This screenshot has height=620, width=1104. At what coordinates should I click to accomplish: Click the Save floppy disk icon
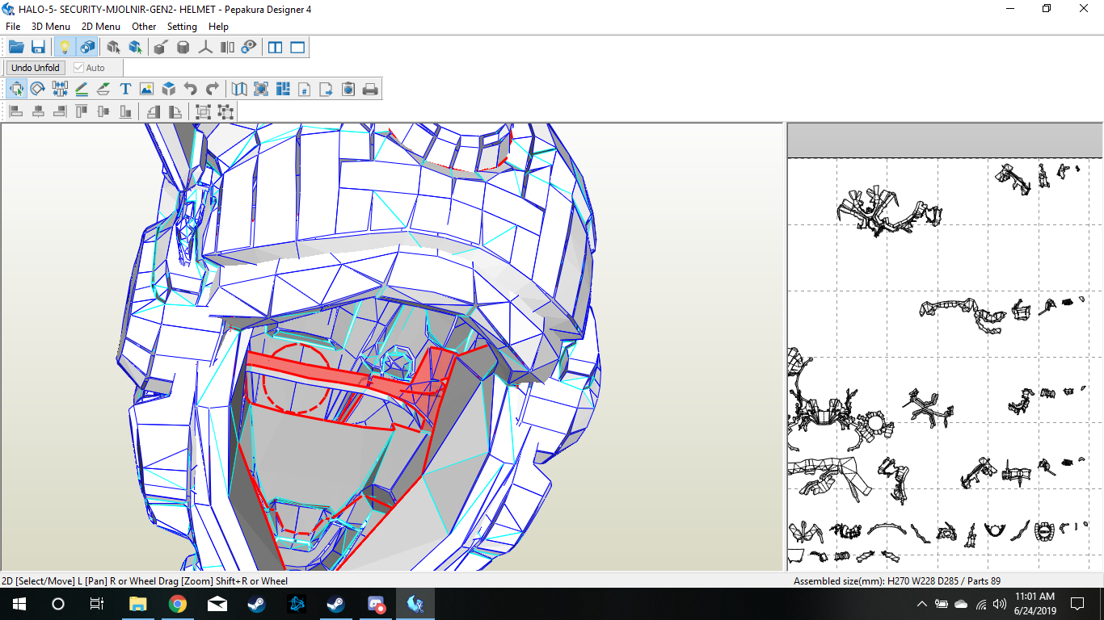[x=38, y=48]
